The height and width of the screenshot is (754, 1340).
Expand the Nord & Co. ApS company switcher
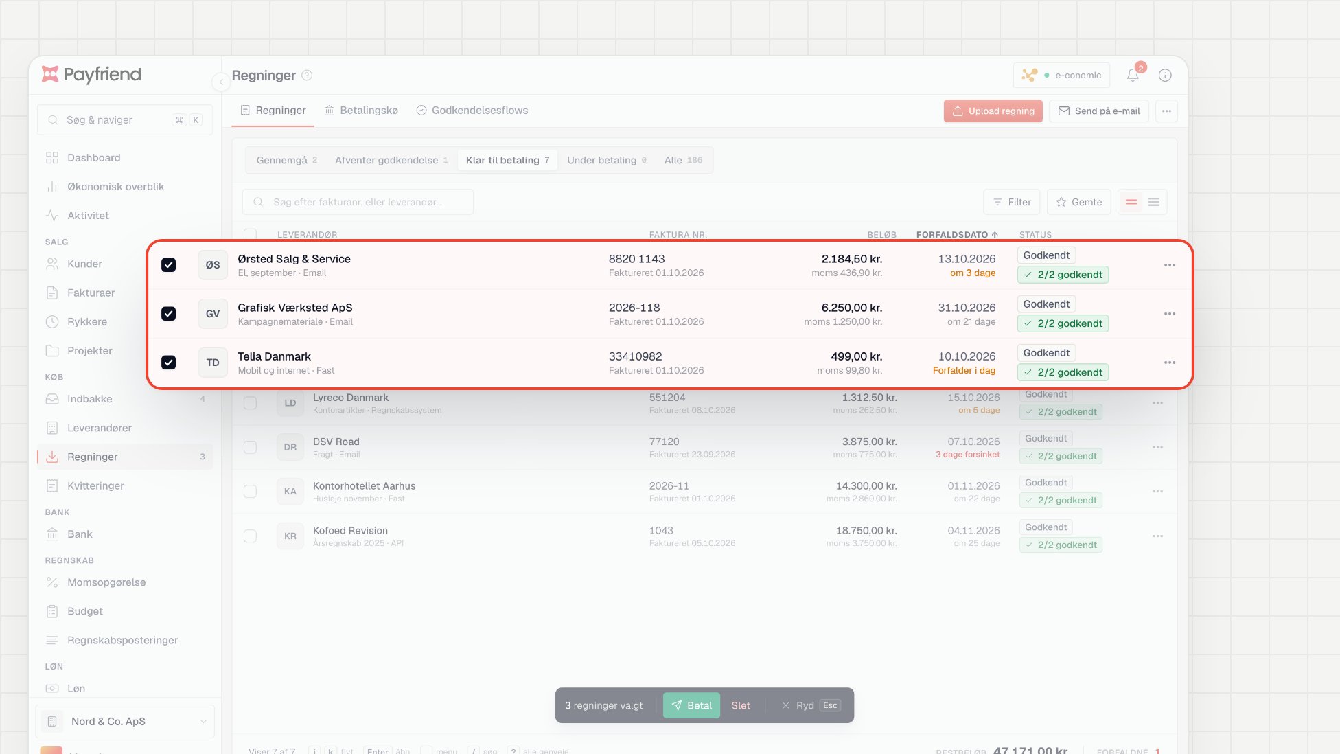(x=125, y=721)
